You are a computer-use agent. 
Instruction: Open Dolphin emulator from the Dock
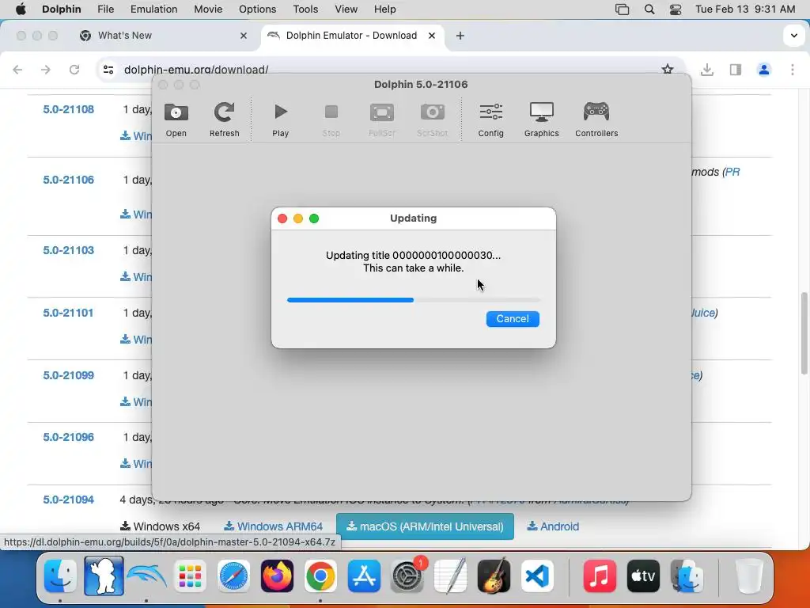coord(146,576)
